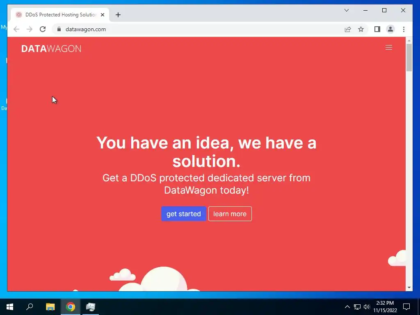Click the page scrollbar thumb
The image size is (420, 315).
click(409, 57)
